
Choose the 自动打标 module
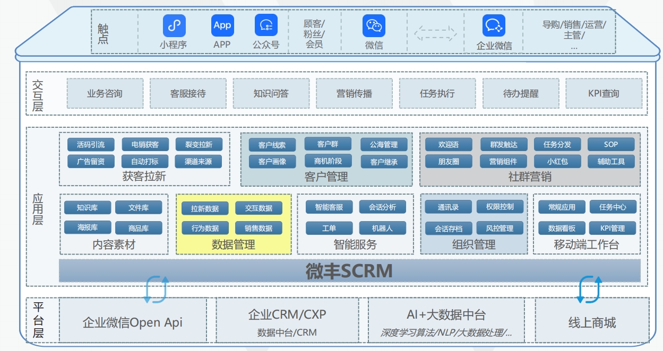tap(145, 161)
